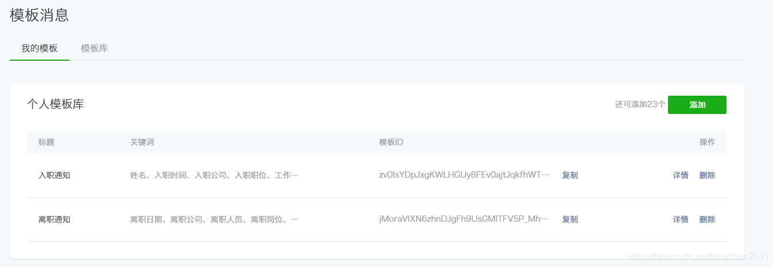Copy the 离职通知 template ID
Viewport: 773px width, 267px height.
click(570, 219)
